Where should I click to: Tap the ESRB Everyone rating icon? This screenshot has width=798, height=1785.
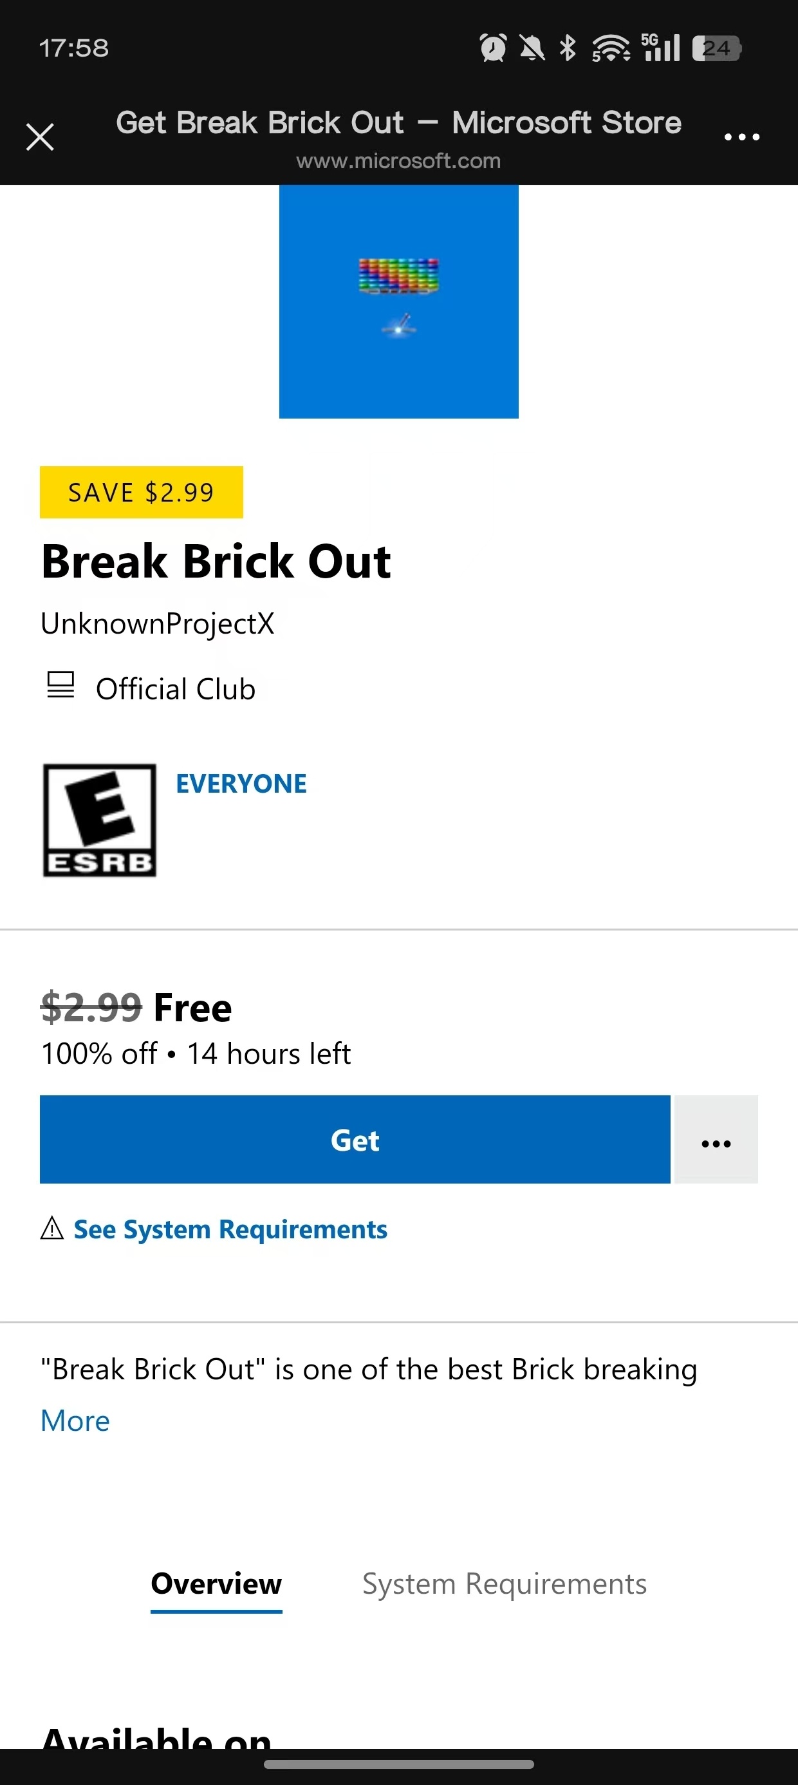[100, 820]
